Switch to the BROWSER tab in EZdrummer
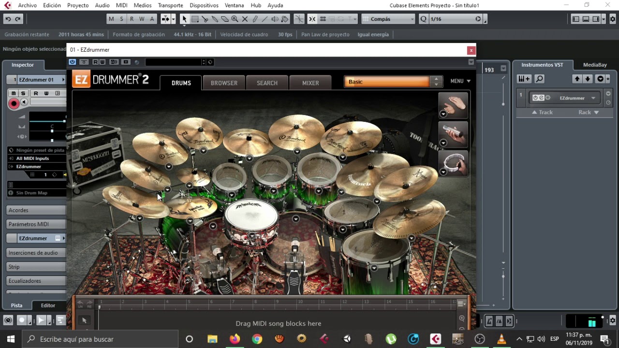 pyautogui.click(x=224, y=83)
